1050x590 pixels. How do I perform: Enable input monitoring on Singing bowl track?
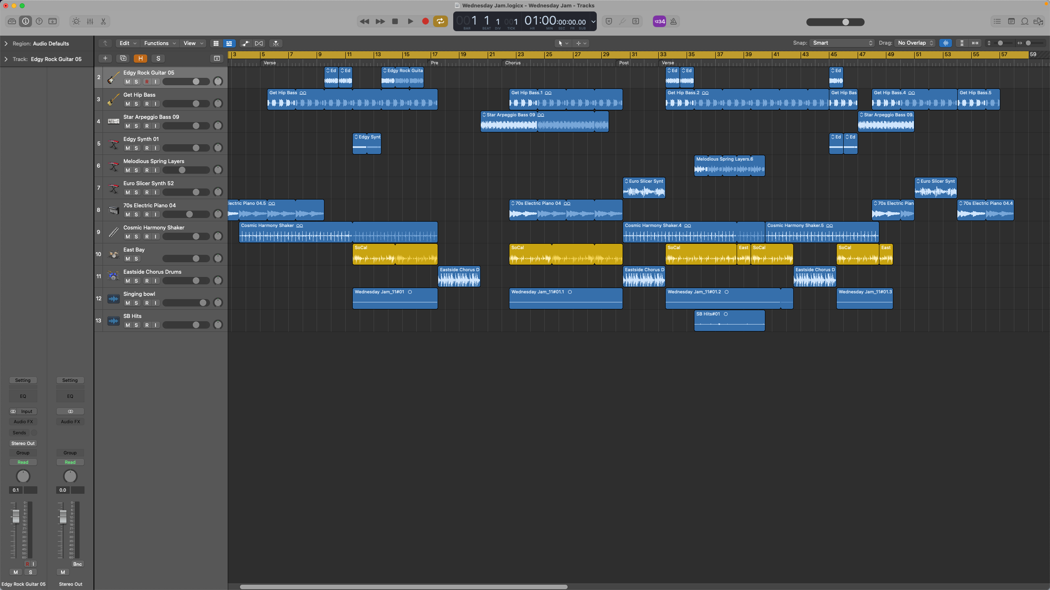[155, 303]
